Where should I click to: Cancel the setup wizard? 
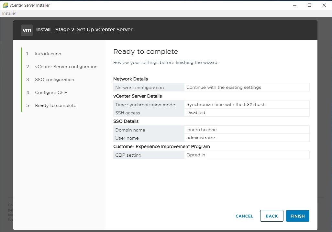244,216
